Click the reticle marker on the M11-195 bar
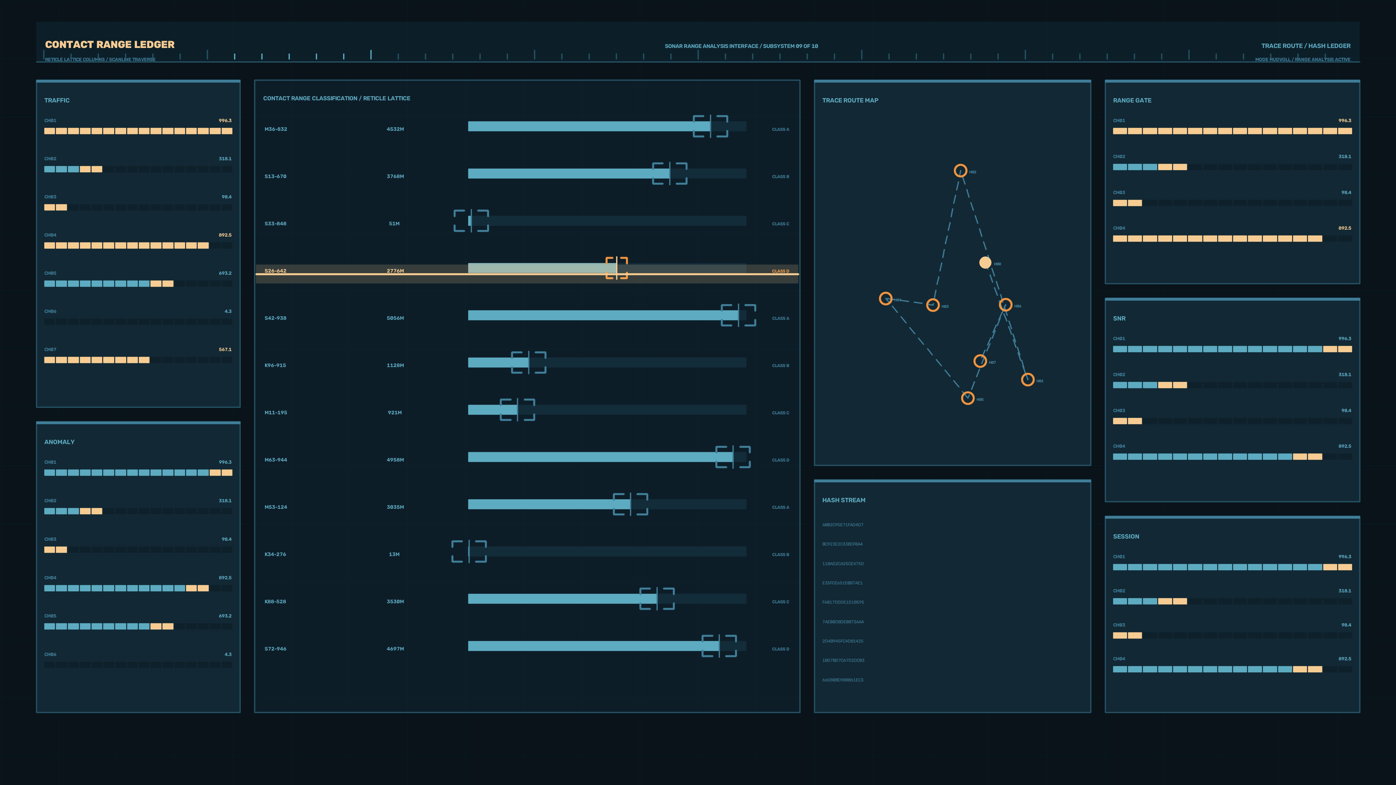1396x785 pixels. tap(518, 410)
